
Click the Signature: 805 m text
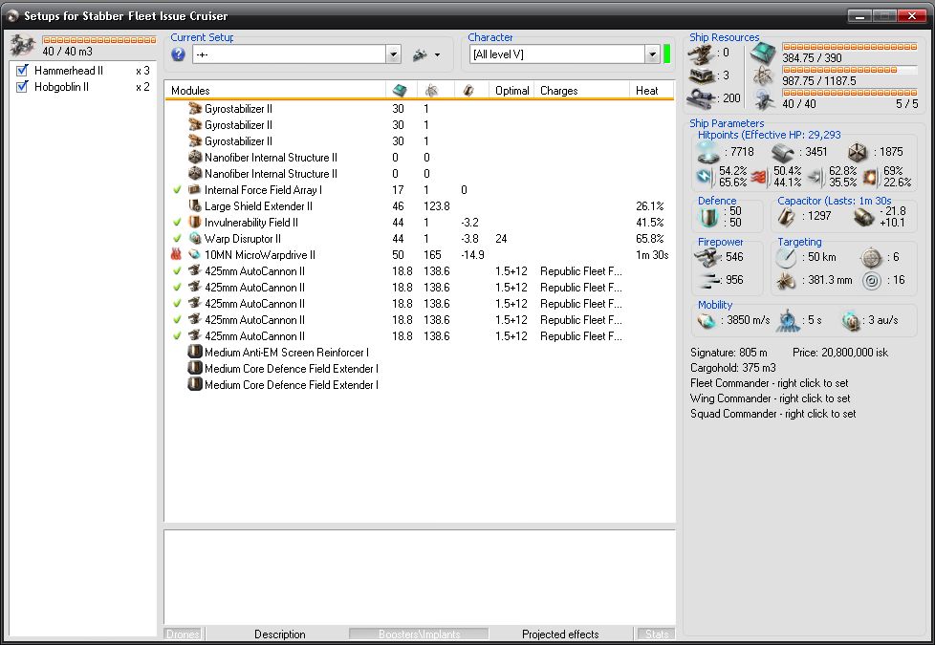tap(728, 353)
